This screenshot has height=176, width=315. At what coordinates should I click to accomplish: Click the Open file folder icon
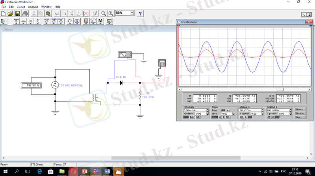click(x=11, y=13)
